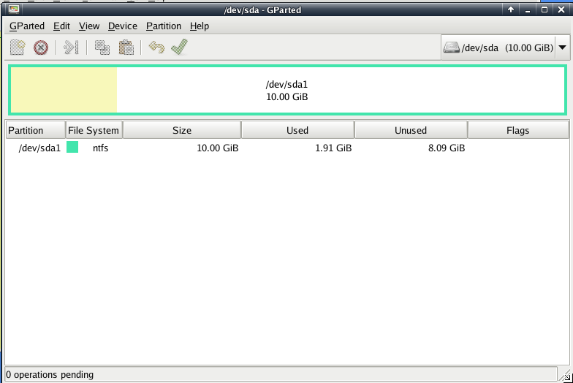Open the Partition menu

coord(164,26)
